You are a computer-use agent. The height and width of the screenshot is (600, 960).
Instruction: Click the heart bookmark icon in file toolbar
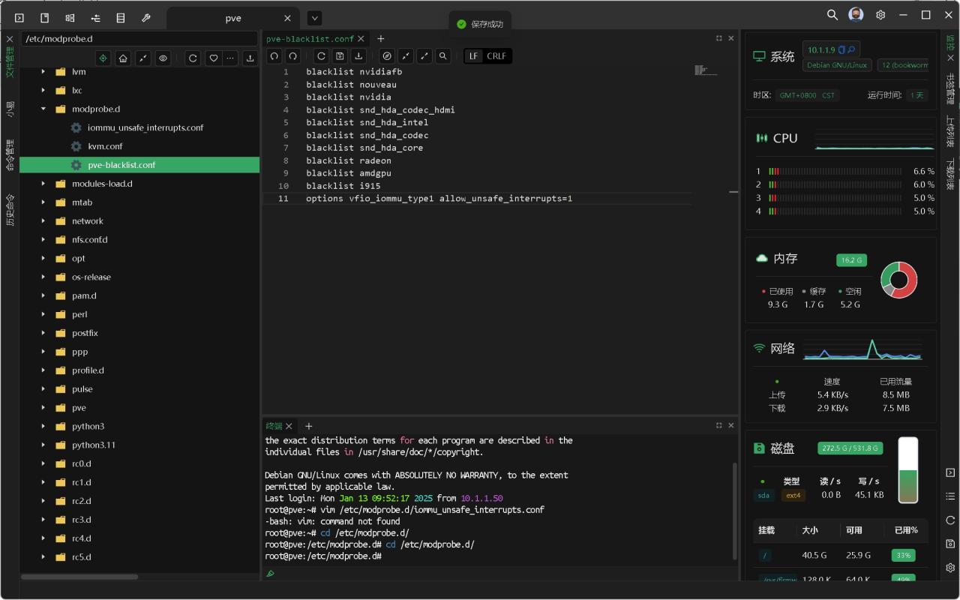(x=214, y=58)
